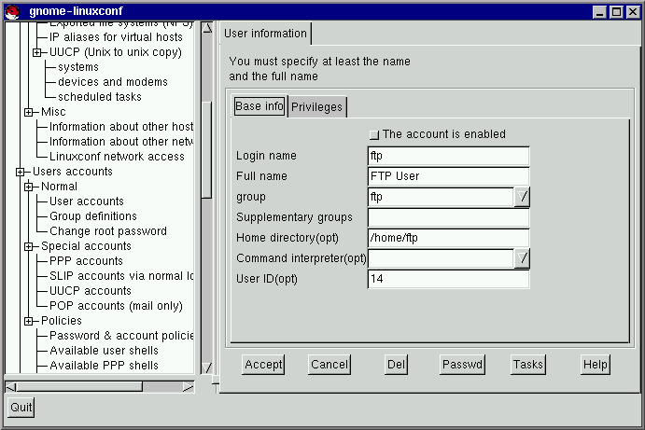The width and height of the screenshot is (645, 430).
Task: Focus the Home directory input field
Action: click(x=449, y=238)
